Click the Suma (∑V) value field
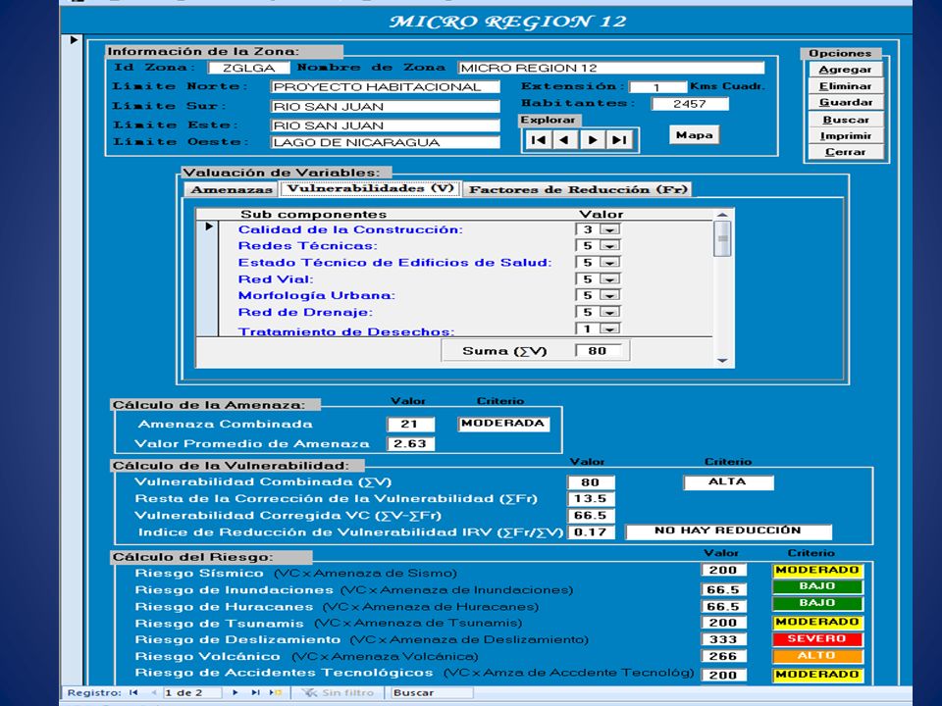Screen dimensions: 942x706 pyautogui.click(x=598, y=351)
